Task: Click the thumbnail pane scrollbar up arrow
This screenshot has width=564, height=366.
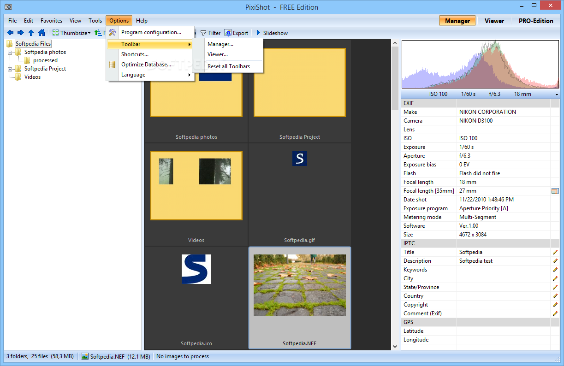Action: [x=395, y=43]
